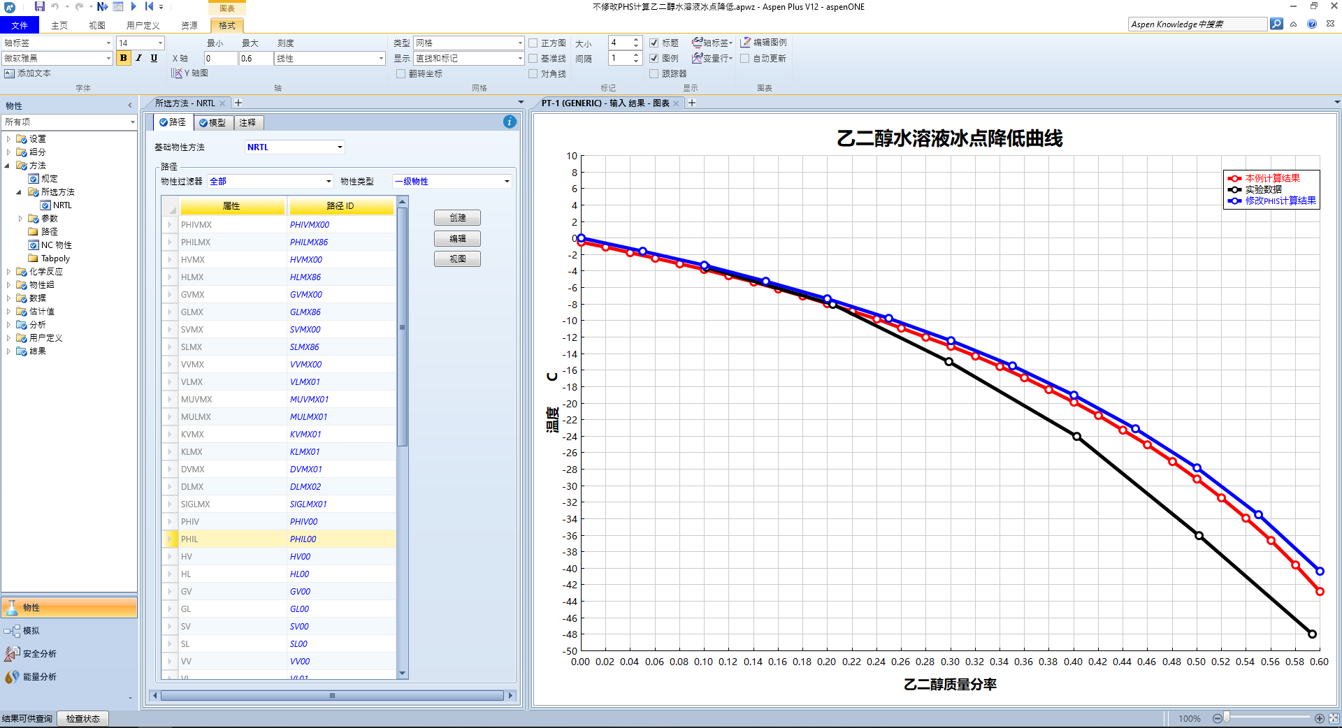Viewport: 1342px width, 728px height.
Task: Click the 创建 (Create) button
Action: pos(457,218)
